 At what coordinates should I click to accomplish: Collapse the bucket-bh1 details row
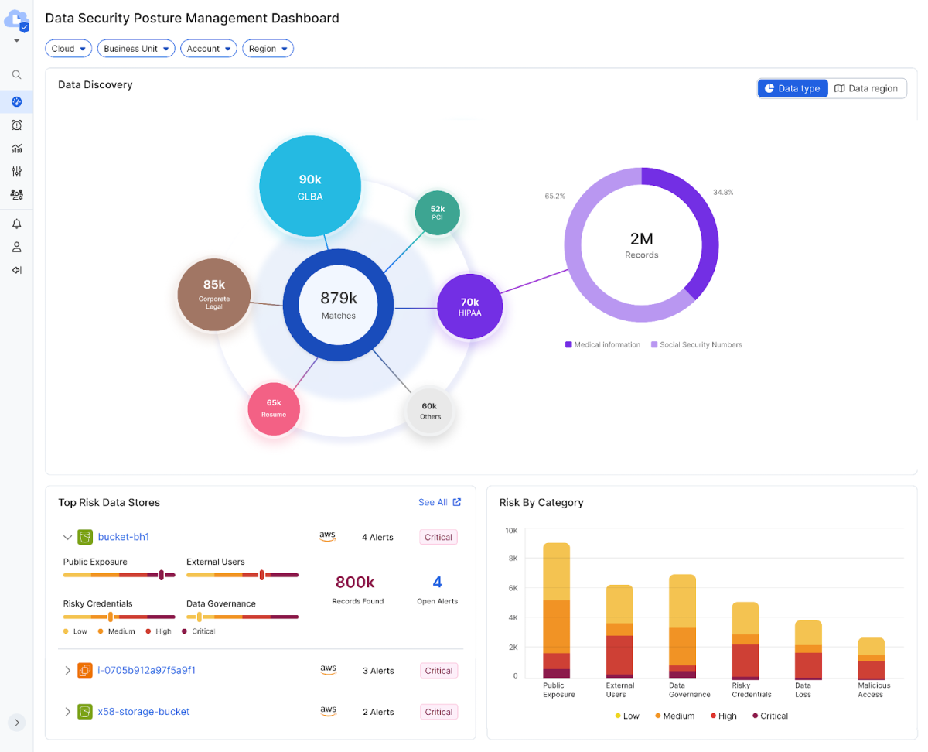tap(67, 536)
